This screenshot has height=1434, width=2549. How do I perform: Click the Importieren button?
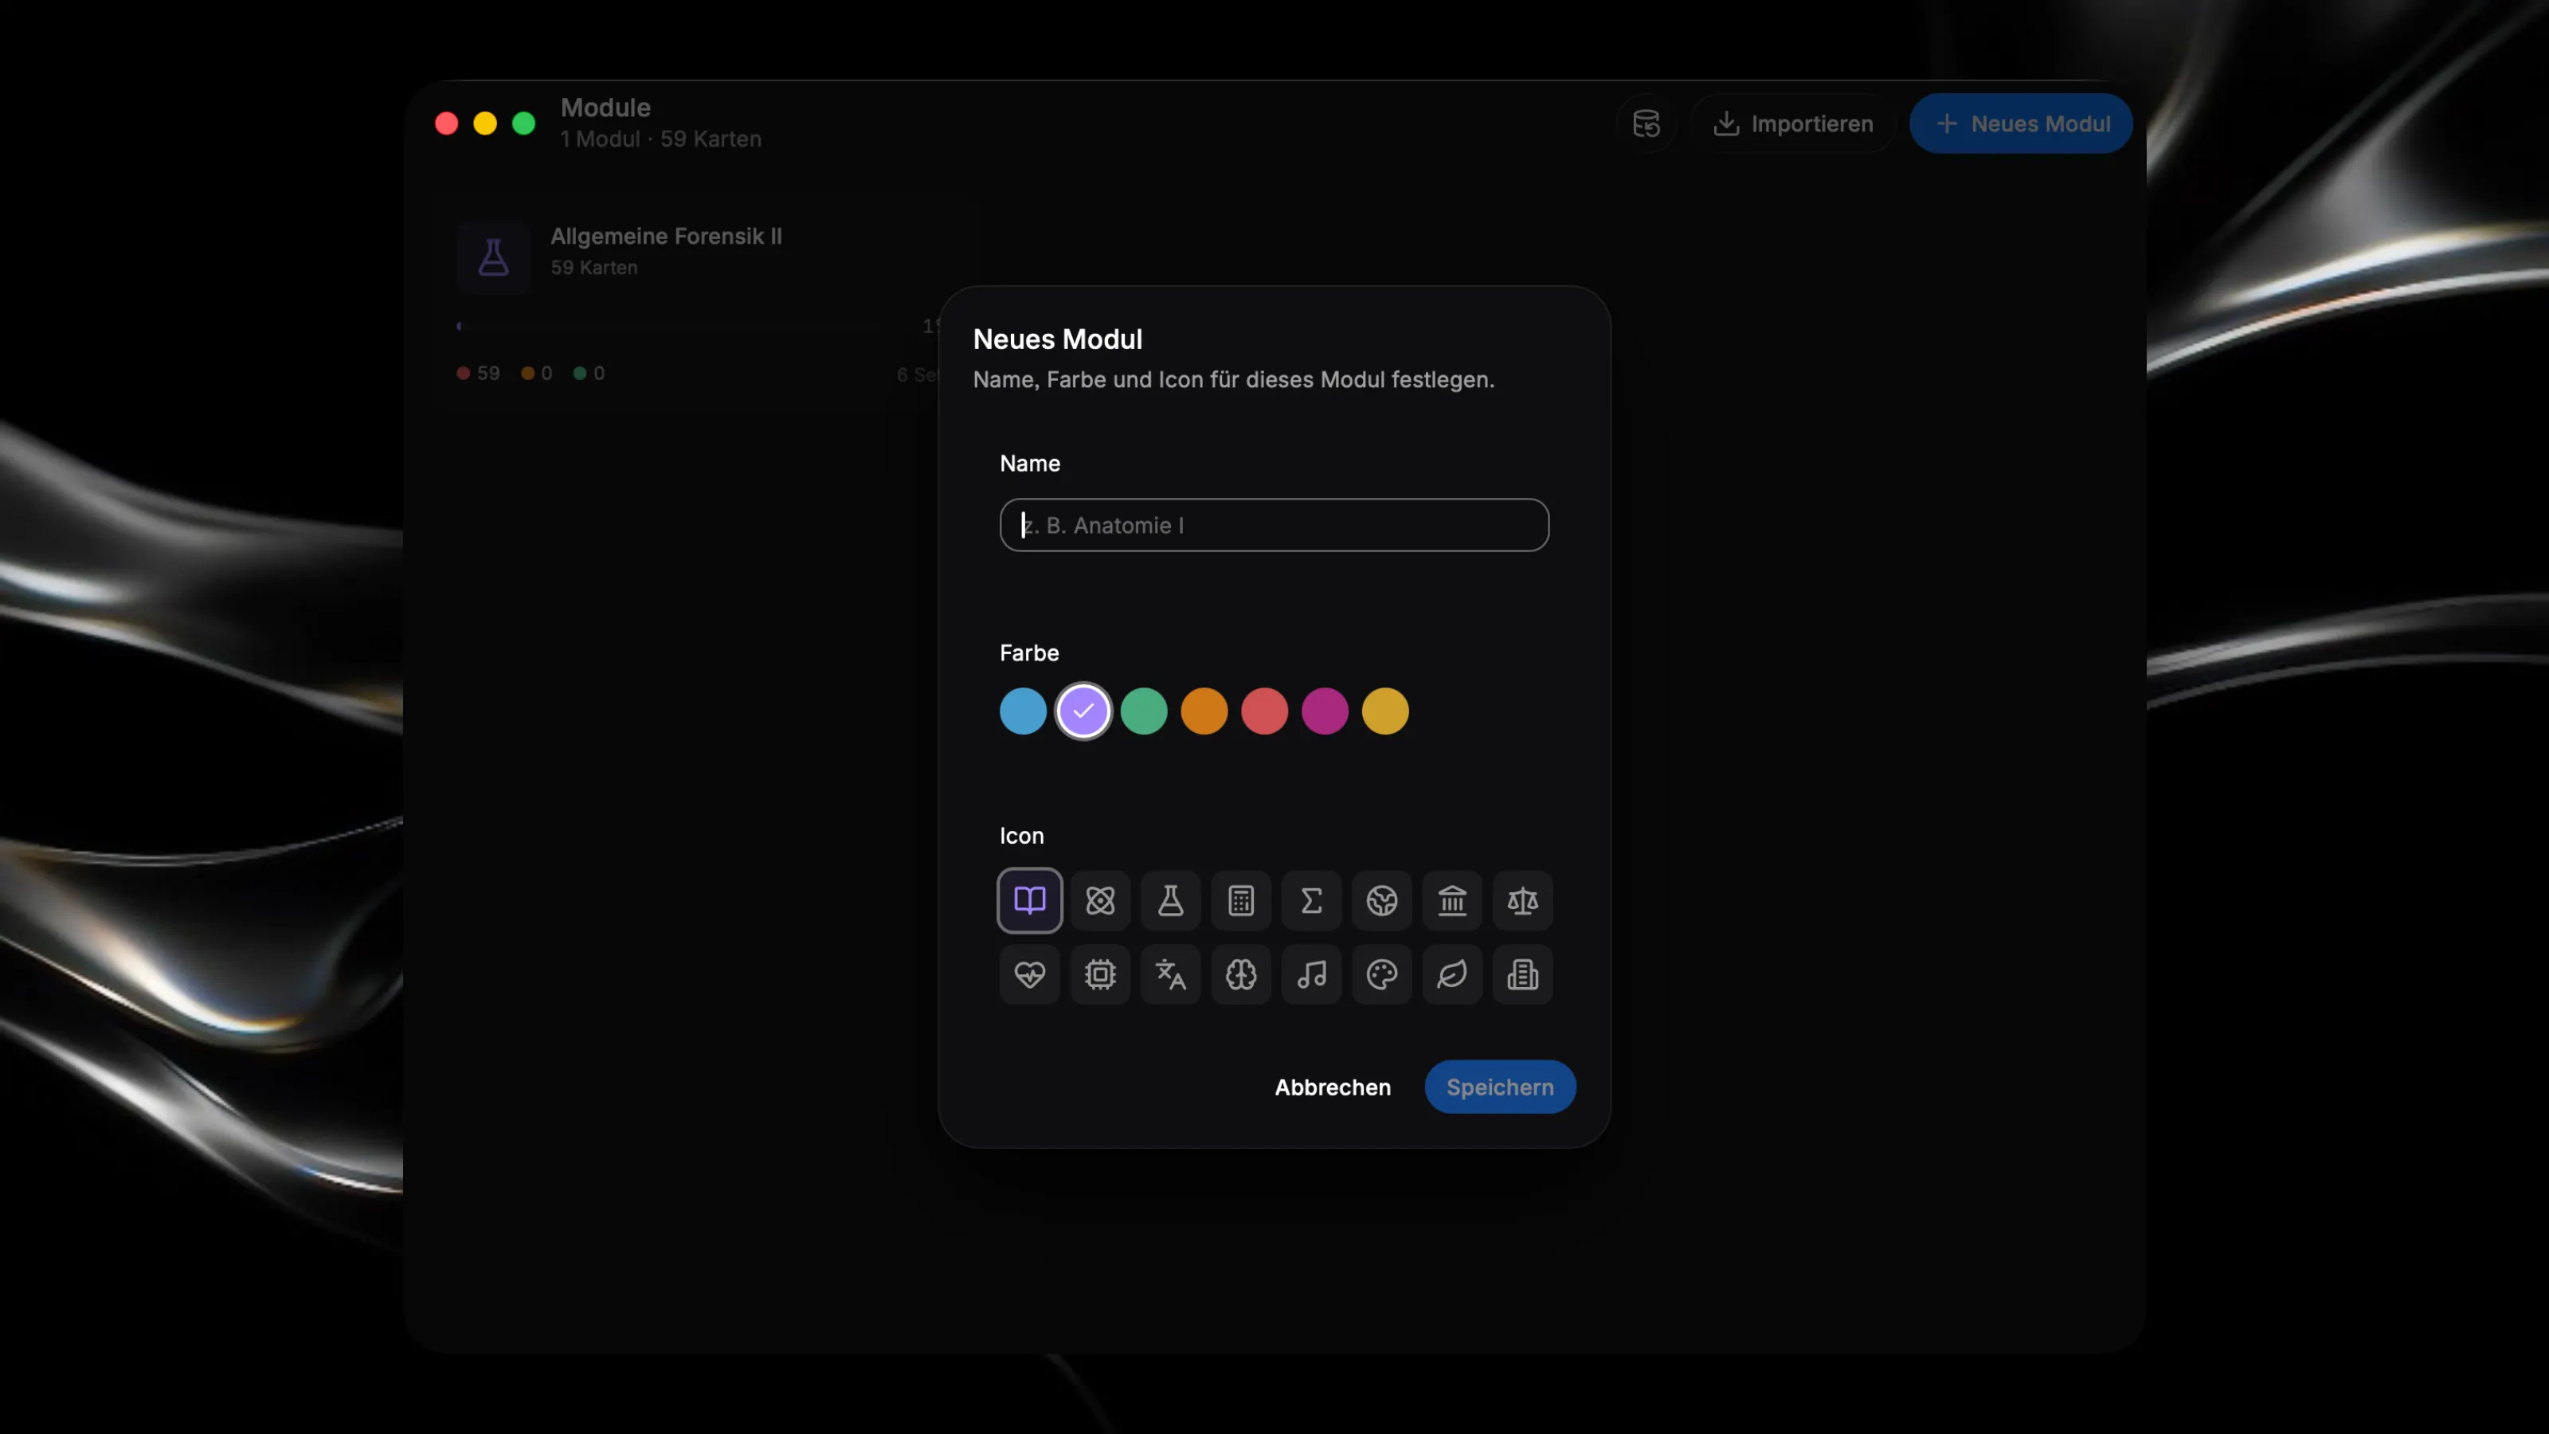(1792, 123)
